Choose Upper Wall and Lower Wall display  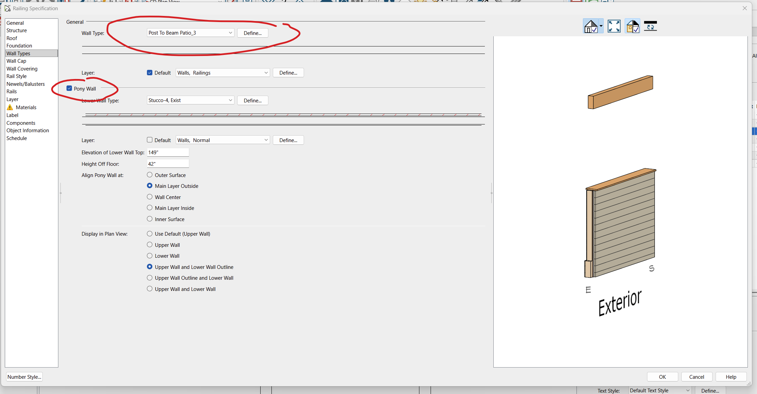coord(150,289)
